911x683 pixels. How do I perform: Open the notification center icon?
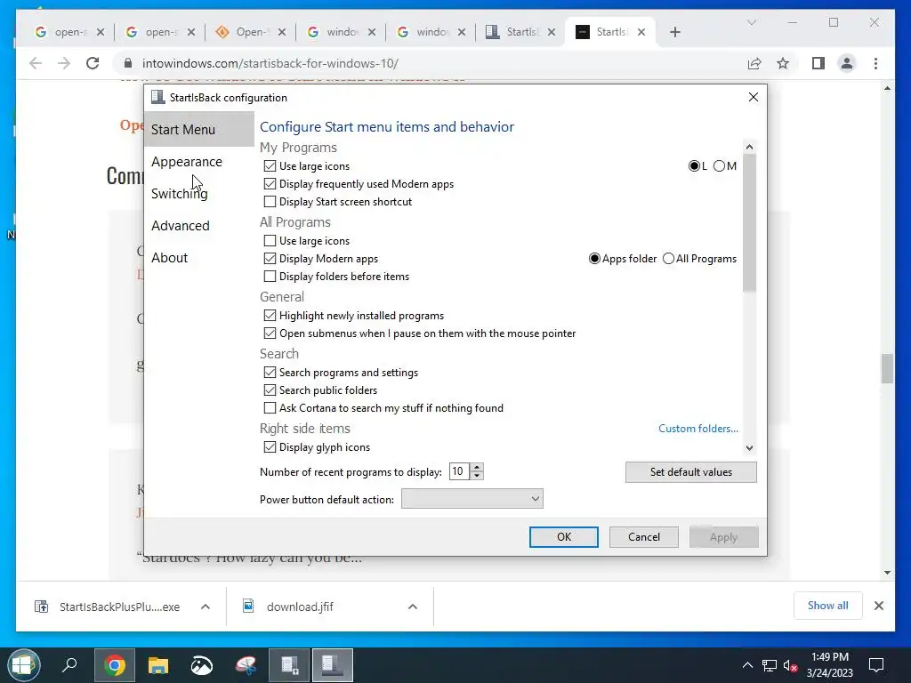tap(876, 665)
